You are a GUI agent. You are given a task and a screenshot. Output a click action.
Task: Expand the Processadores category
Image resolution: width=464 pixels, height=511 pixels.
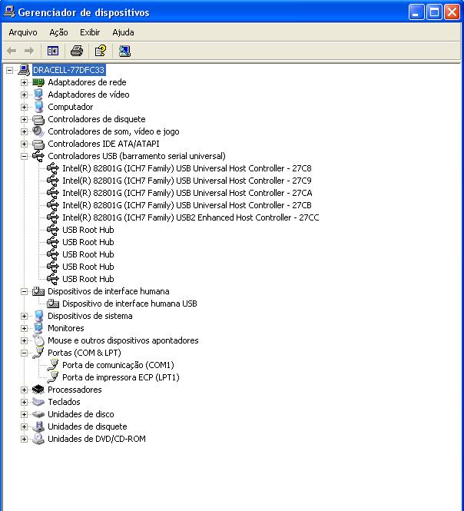point(24,390)
